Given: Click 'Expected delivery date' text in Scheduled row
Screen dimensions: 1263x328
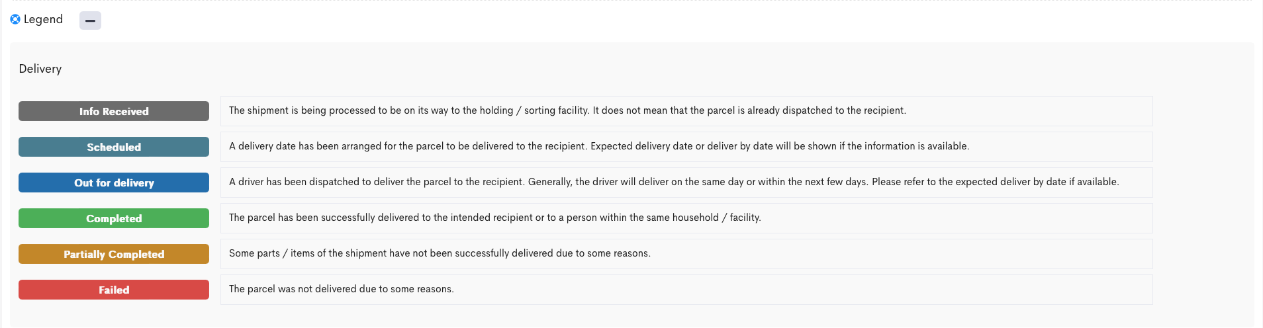Looking at the screenshot, I should coord(641,146).
